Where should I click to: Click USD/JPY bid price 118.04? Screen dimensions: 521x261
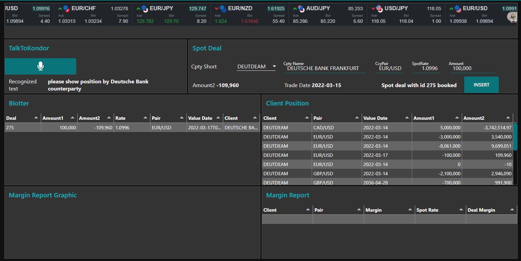406,21
